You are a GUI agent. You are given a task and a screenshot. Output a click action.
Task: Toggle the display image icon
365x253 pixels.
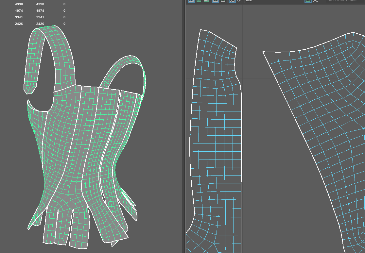[308, 1]
